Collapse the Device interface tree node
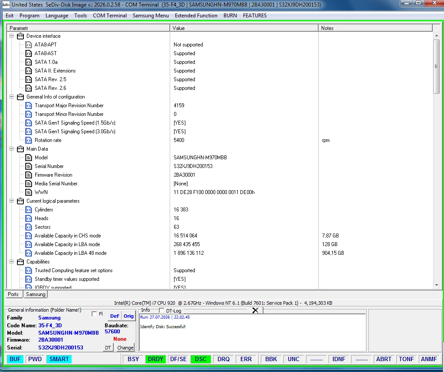444x372 pixels. click(12, 36)
